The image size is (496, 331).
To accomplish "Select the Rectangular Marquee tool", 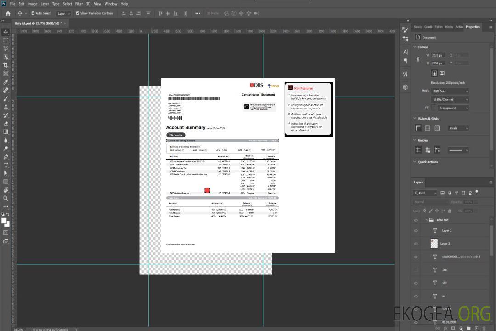I will pyautogui.click(x=6, y=40).
